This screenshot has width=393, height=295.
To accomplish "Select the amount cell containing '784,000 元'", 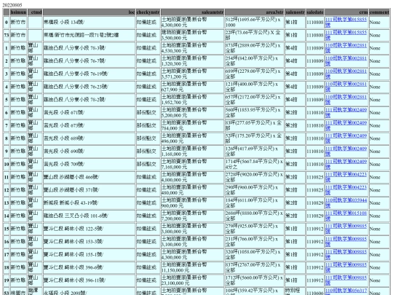I will point(192,125).
